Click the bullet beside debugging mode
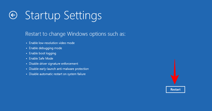This screenshot has height=111, width=212. point(26,48)
